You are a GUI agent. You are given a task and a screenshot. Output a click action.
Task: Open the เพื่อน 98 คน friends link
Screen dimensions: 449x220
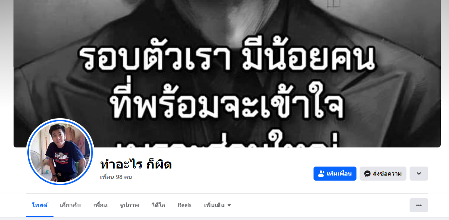[x=116, y=177]
